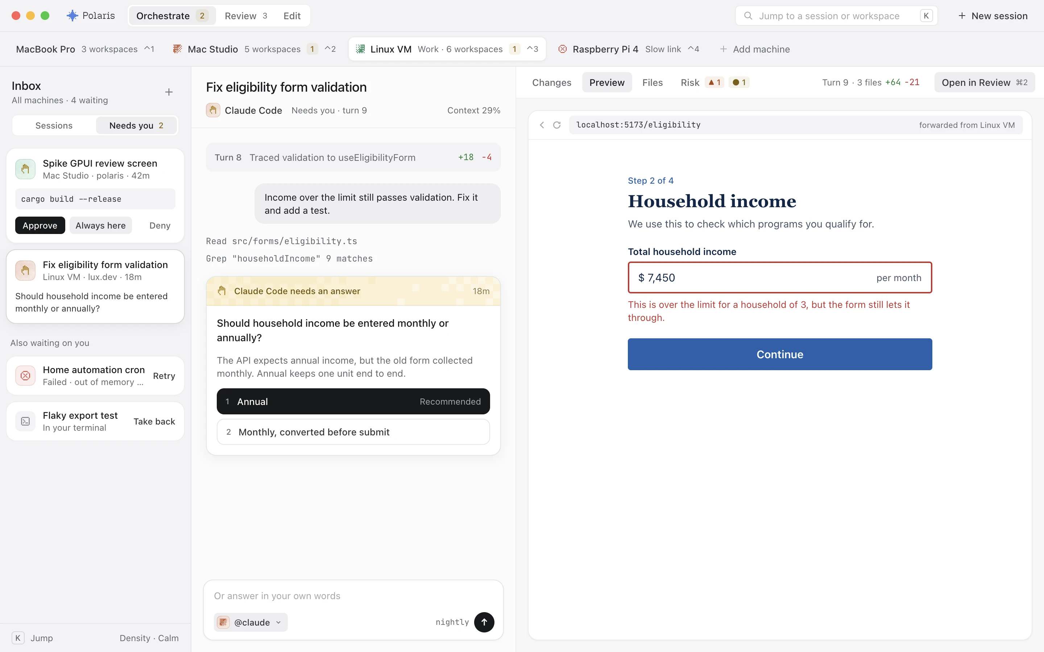Viewport: 1044px width, 652px height.
Task: Click the Polaris star logo icon
Action: click(72, 16)
